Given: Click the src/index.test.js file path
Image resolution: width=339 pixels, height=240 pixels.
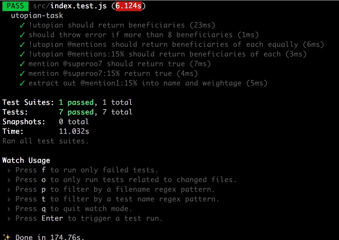Looking at the screenshot, I should pyautogui.click(x=70, y=6).
